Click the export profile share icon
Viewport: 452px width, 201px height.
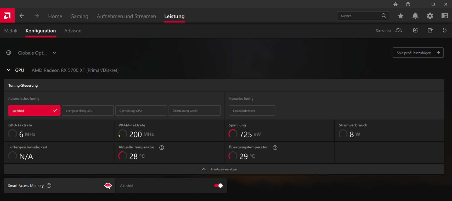pyautogui.click(x=430, y=30)
